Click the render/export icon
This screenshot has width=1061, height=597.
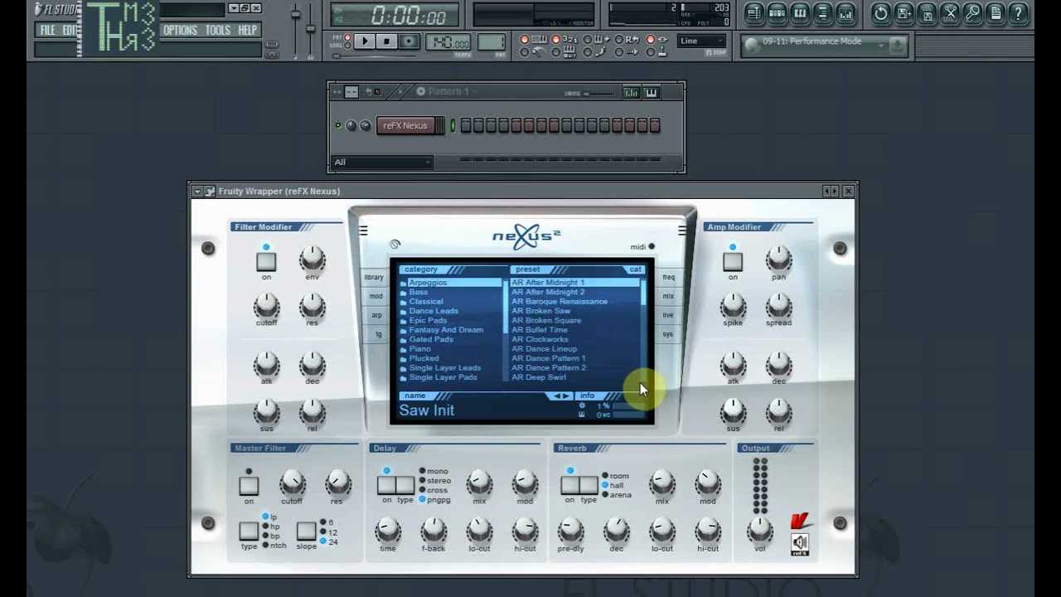click(x=928, y=13)
